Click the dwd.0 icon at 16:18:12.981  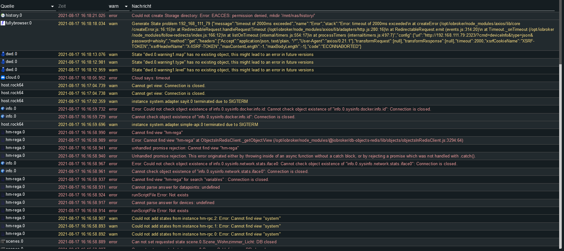(3, 62)
